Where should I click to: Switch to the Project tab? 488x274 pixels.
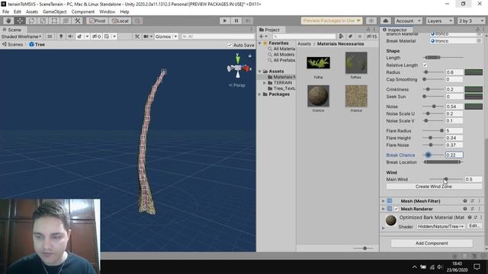(x=269, y=30)
